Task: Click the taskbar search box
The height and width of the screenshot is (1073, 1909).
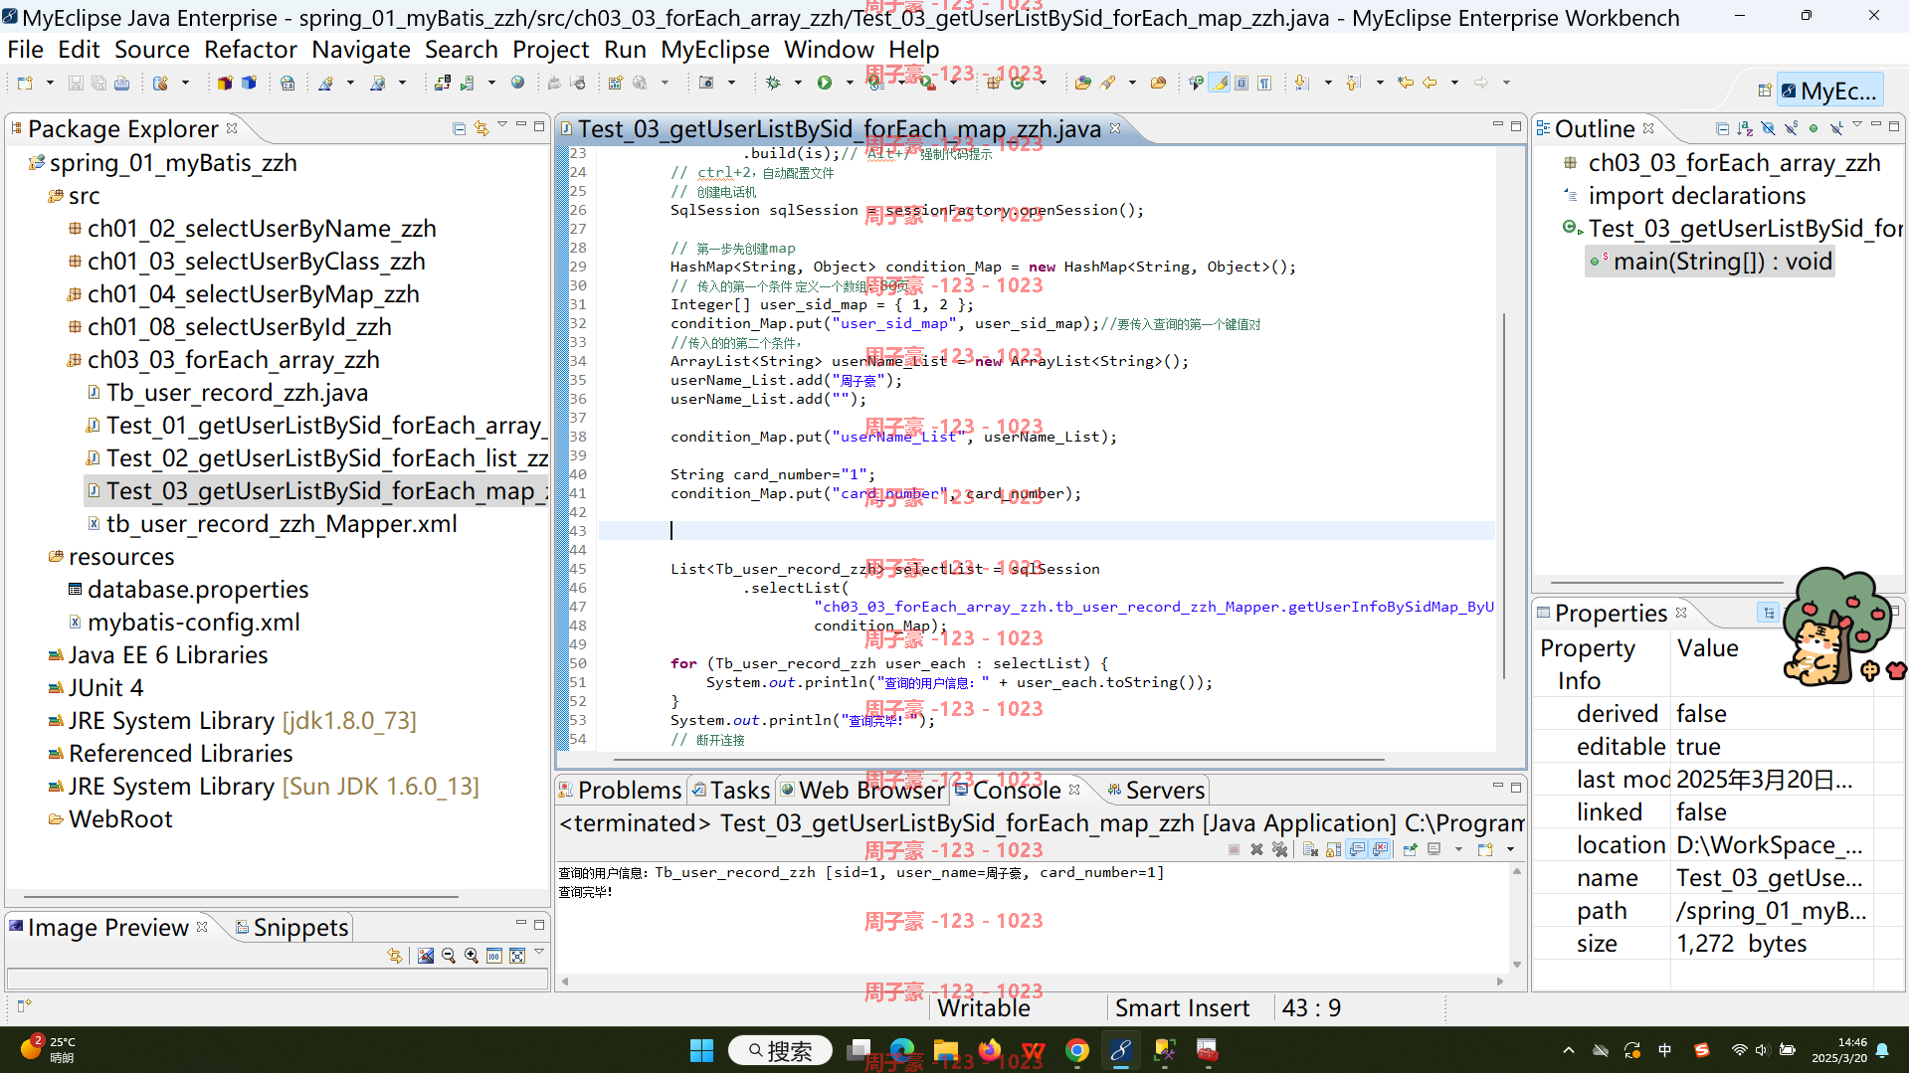Action: [x=781, y=1051]
